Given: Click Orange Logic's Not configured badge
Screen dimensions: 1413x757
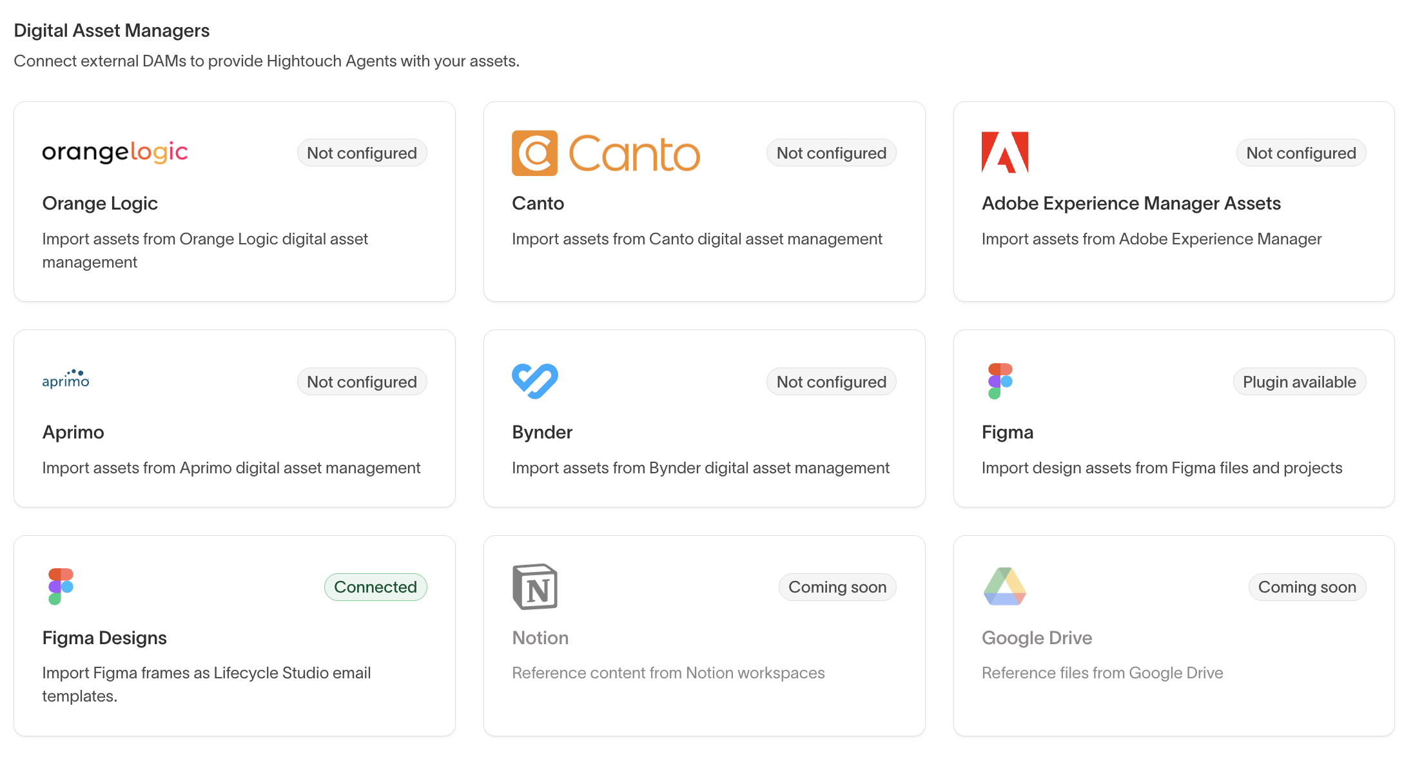Looking at the screenshot, I should pyautogui.click(x=362, y=153).
